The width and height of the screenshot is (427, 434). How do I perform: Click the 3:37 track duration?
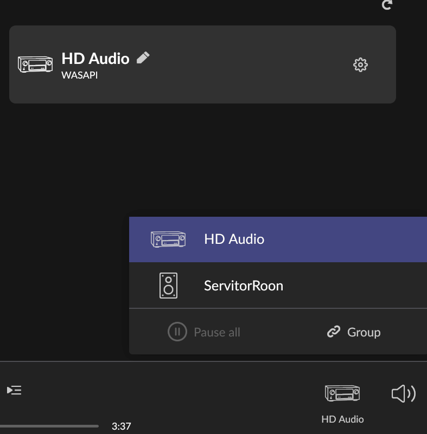point(121,426)
